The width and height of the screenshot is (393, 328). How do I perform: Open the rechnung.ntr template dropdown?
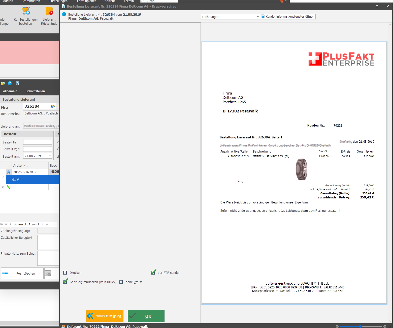[258, 17]
